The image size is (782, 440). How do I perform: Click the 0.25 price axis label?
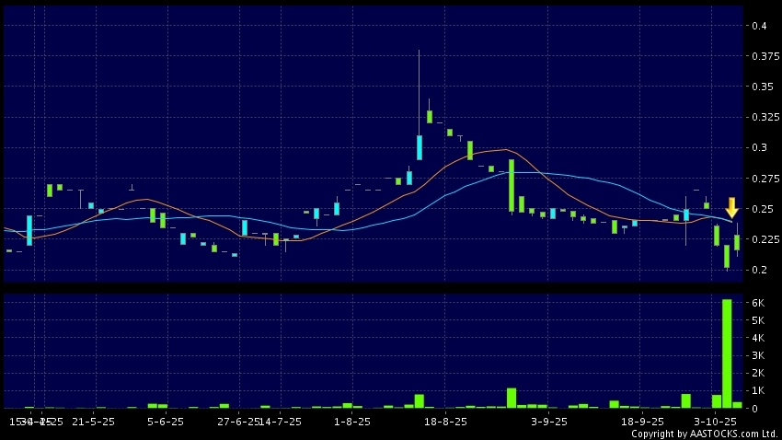760,209
